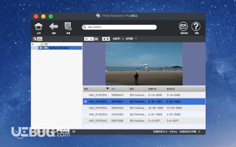Tick checkbox for IMG_2015042 row
The height and width of the screenshot is (147, 236).
tap(85, 121)
